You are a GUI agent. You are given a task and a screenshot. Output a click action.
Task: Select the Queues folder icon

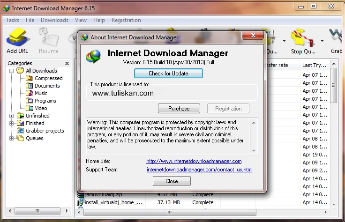(20, 138)
